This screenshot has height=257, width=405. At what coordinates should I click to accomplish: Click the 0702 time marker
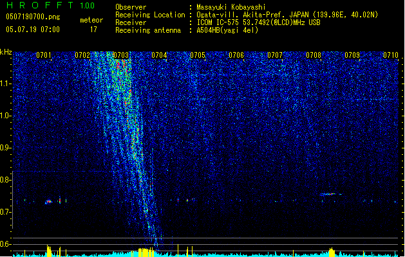point(82,55)
